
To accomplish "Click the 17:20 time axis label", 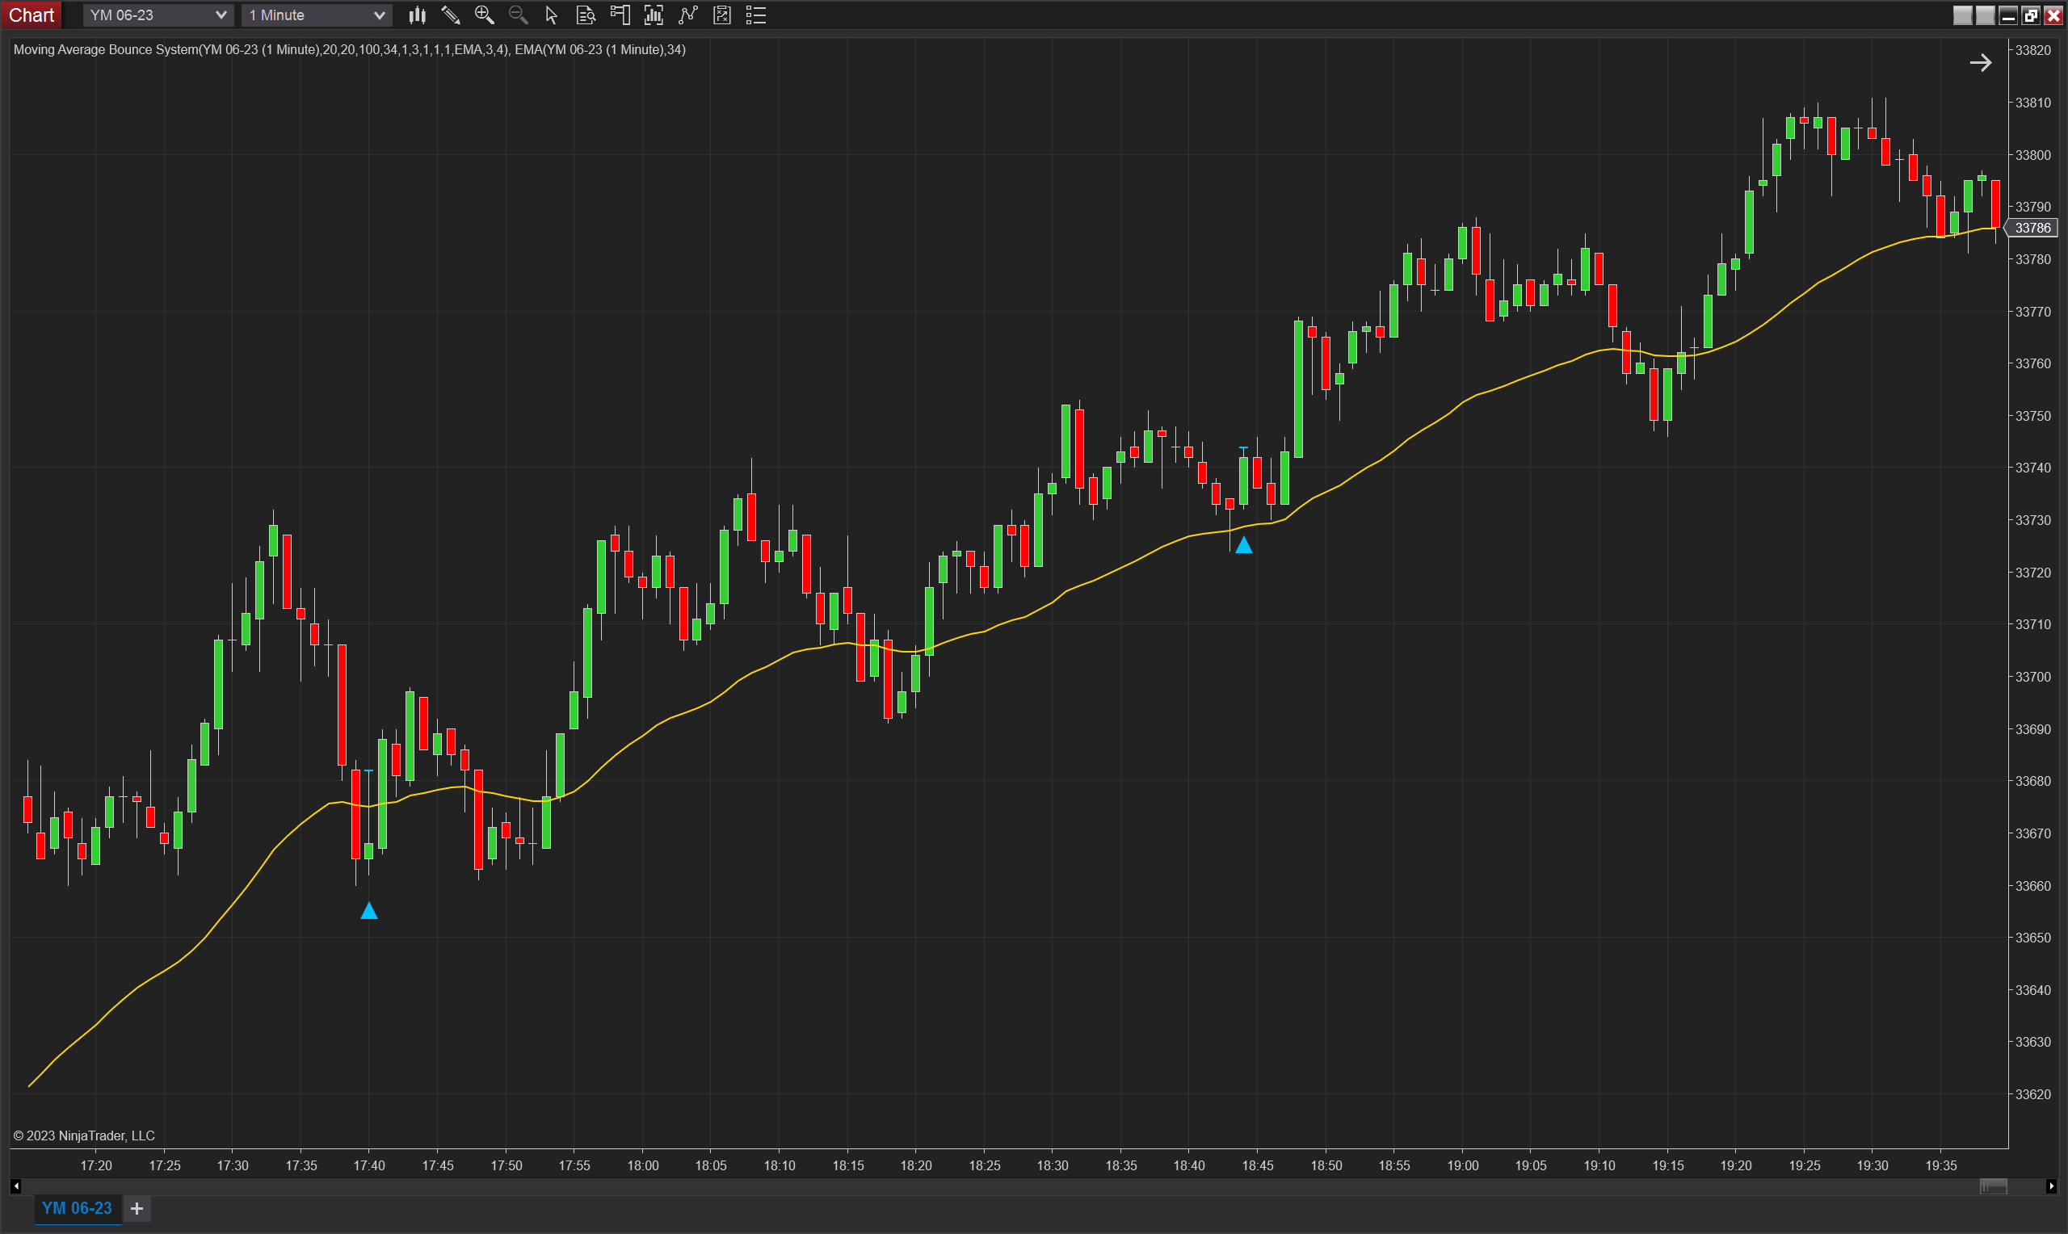I will [95, 1166].
